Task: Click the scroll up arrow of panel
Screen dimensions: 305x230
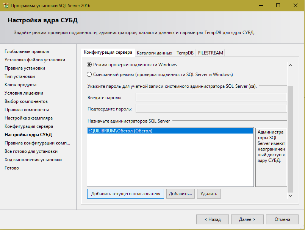Action: click(290, 65)
